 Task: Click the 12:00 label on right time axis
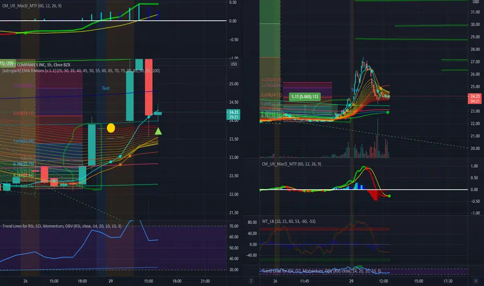coord(383,281)
